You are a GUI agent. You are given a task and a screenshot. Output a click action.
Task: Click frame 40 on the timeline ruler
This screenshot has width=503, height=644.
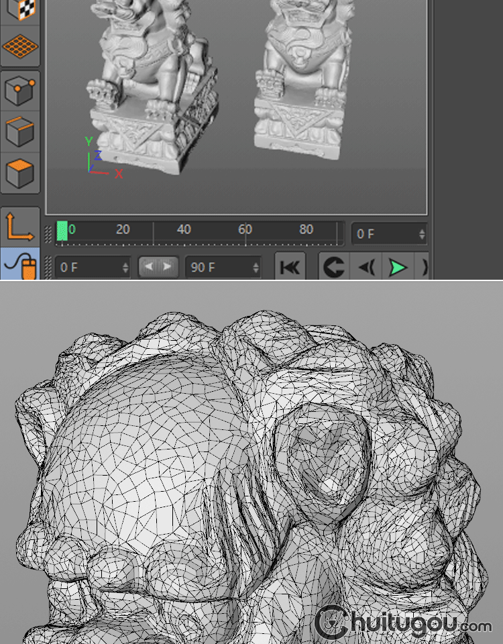[x=184, y=231]
